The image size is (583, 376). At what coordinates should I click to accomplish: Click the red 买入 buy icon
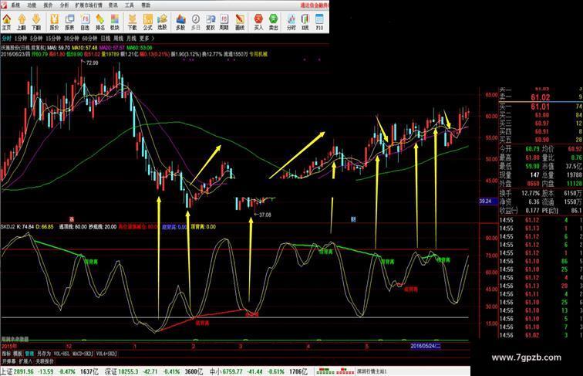point(258,22)
